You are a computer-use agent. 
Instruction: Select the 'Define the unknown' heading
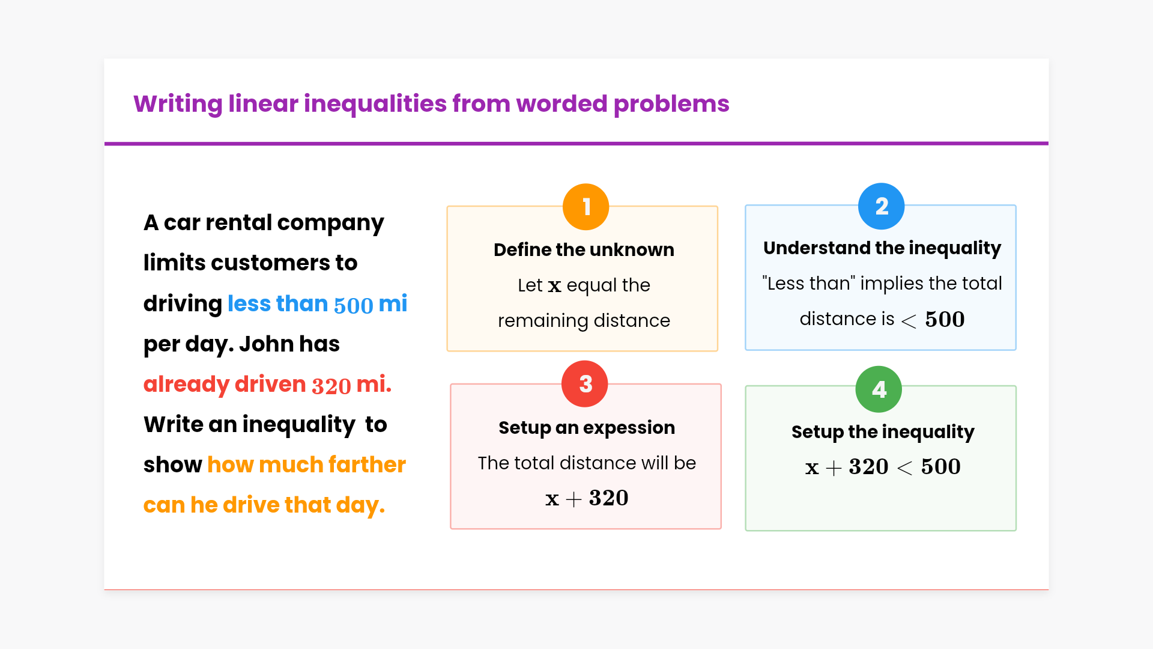coord(584,249)
